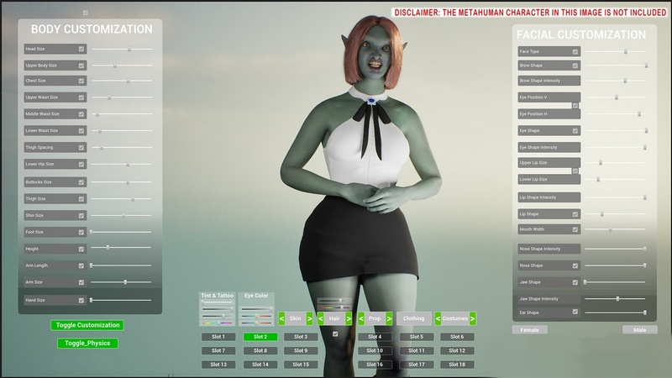
Task: Toggle the Face Type checkbox
Action: pyautogui.click(x=575, y=52)
